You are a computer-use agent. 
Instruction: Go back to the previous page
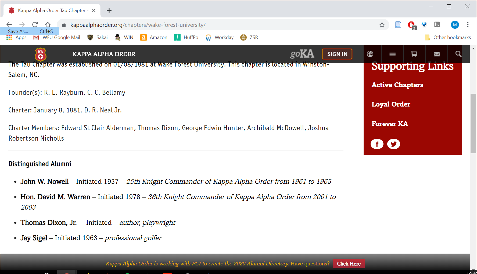pos(9,25)
